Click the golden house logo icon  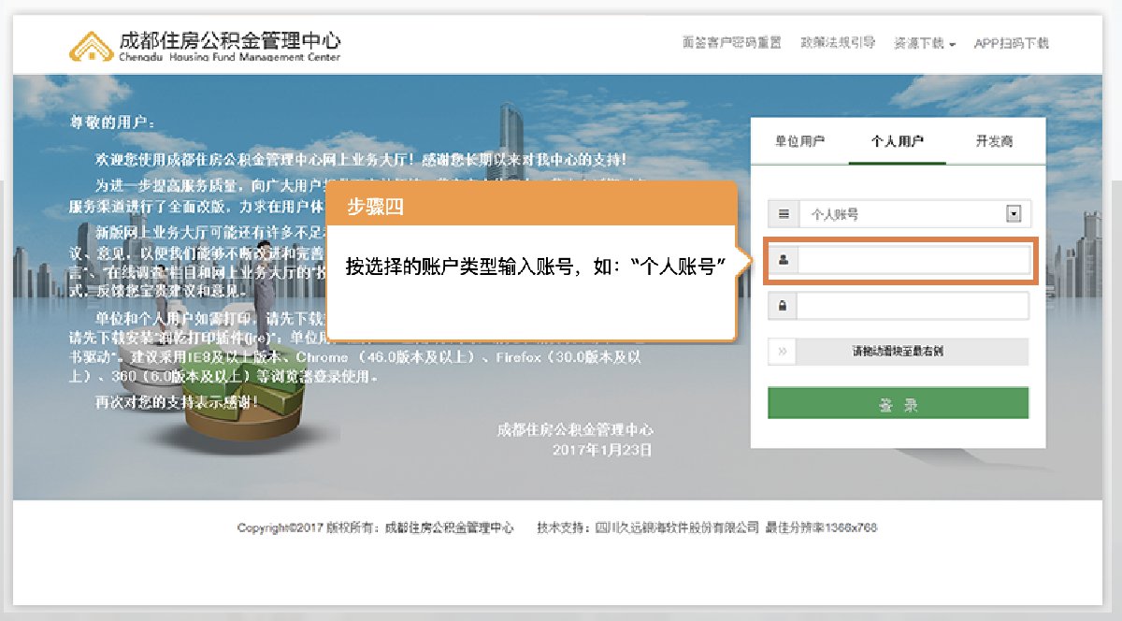tap(92, 45)
